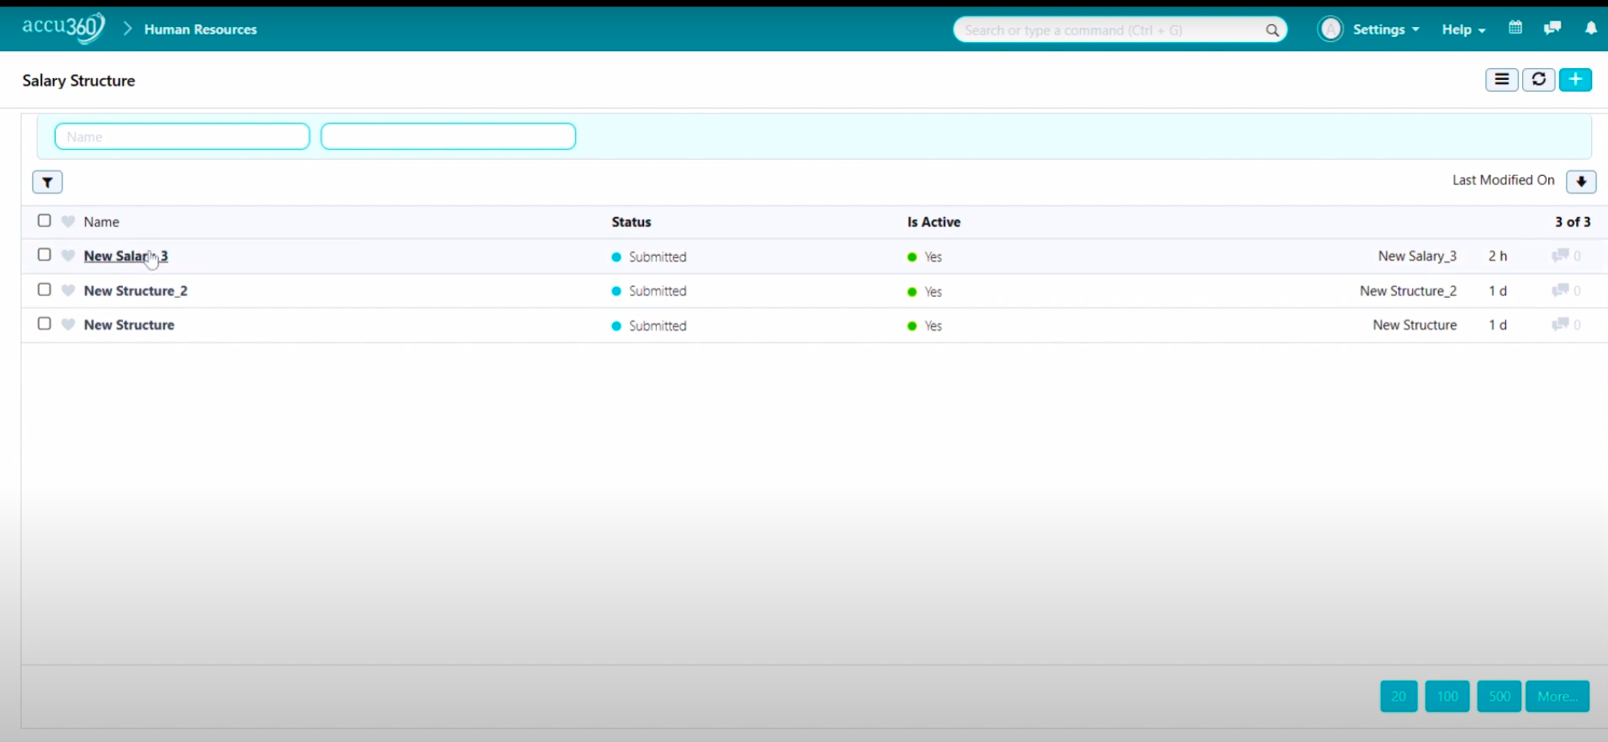Open the chat messages icon in header
This screenshot has height=742, width=1608.
click(1552, 28)
